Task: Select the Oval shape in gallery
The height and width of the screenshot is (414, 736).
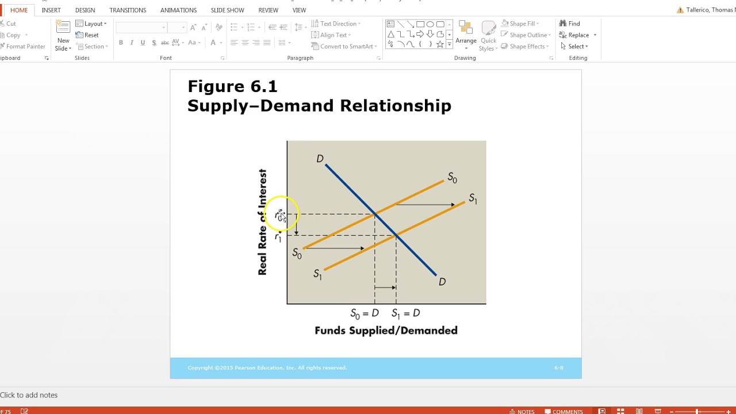Action: point(430,24)
